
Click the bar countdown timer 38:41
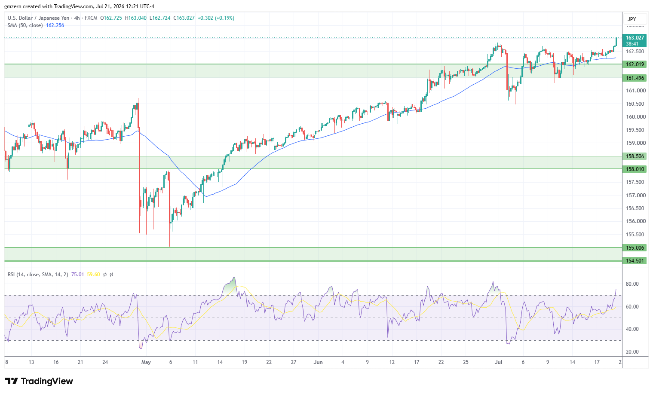tap(632, 44)
